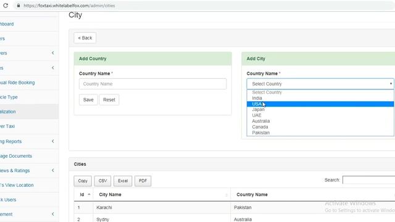Expand Reviews & Ratings sidebar chevron
The image size is (395, 222).
coord(53,170)
